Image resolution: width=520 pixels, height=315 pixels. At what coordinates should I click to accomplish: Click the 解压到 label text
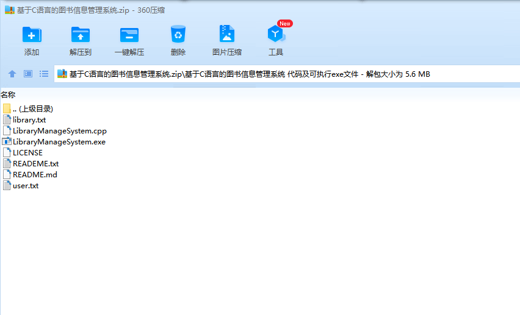coord(80,52)
